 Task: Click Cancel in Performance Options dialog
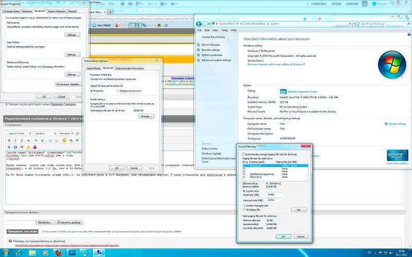pos(134,168)
